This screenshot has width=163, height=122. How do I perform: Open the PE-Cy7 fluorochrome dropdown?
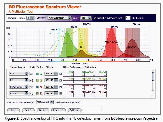pos(19,93)
